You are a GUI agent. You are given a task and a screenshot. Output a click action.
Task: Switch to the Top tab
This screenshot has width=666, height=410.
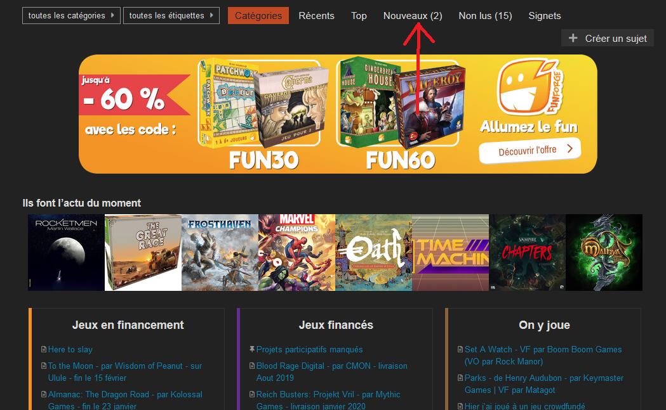point(359,16)
